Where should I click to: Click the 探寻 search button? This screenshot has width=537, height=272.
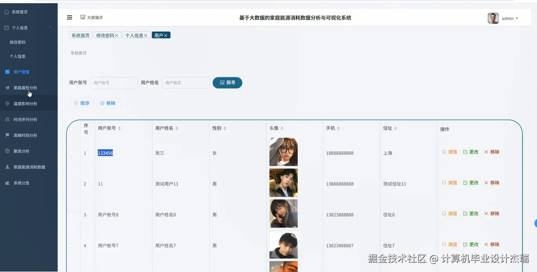(227, 83)
